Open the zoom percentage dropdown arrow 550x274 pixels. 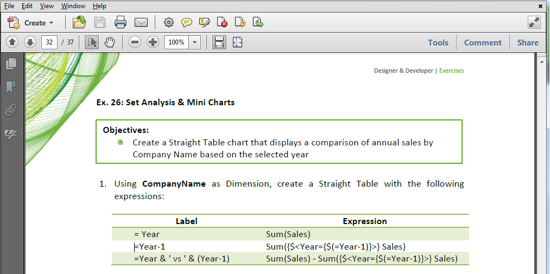195,42
